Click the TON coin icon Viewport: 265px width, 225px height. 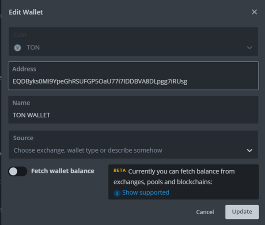pyautogui.click(x=18, y=48)
